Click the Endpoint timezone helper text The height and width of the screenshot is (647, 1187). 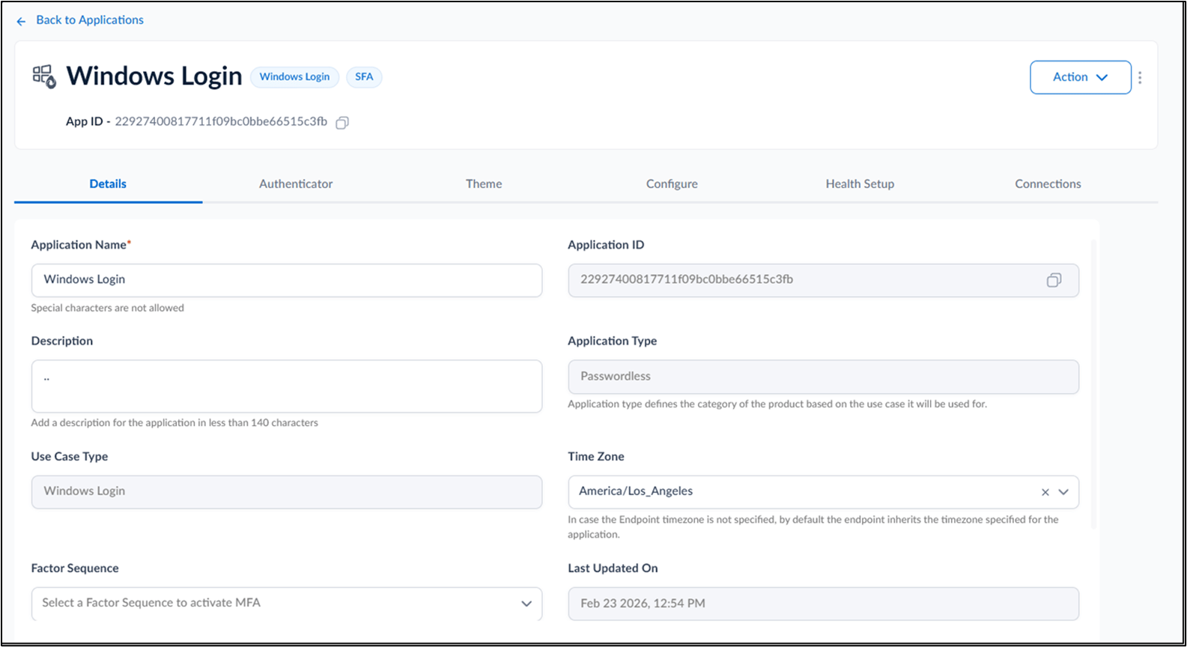[x=813, y=526]
